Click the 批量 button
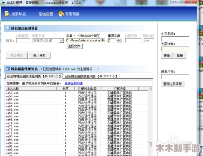This screenshot has width=203, height=156. (180, 56)
